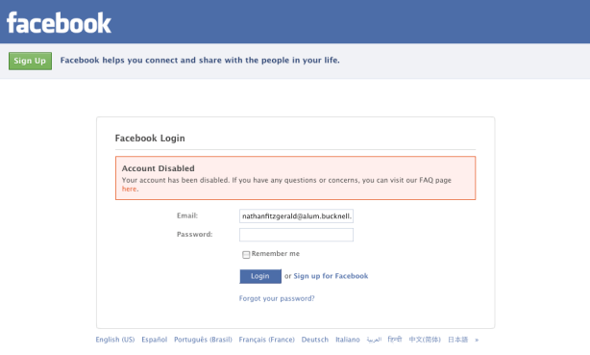Select the Arabic language link
The image size is (590, 355).
(374, 340)
